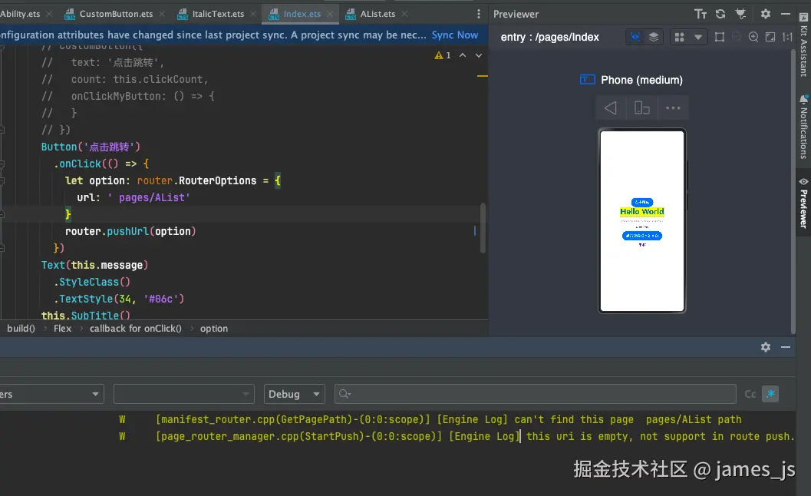Viewport: 811px width, 496px height.
Task: Refresh the Previewer with the reload icon
Action: pos(720,14)
